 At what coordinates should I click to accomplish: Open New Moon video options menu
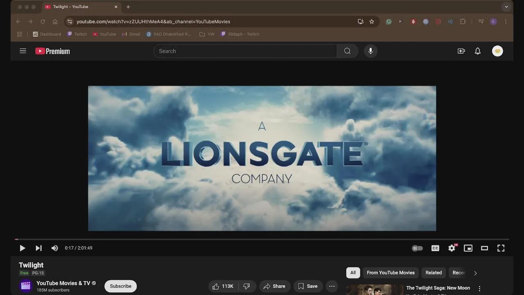point(480,288)
